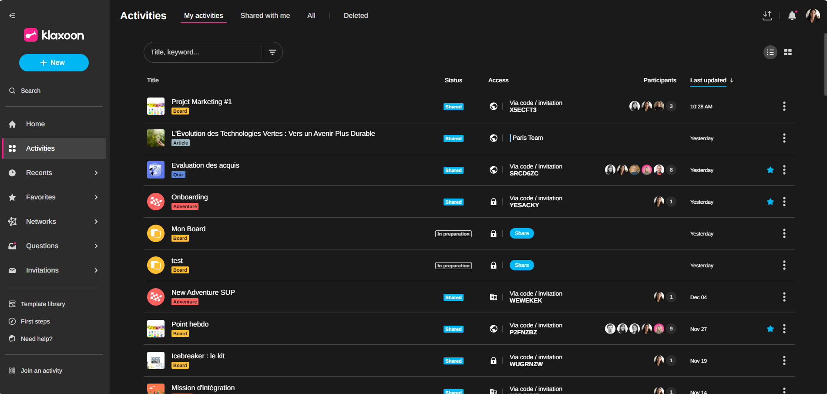Switch to grid view
Screen dimensions: 827x394
[x=787, y=52]
